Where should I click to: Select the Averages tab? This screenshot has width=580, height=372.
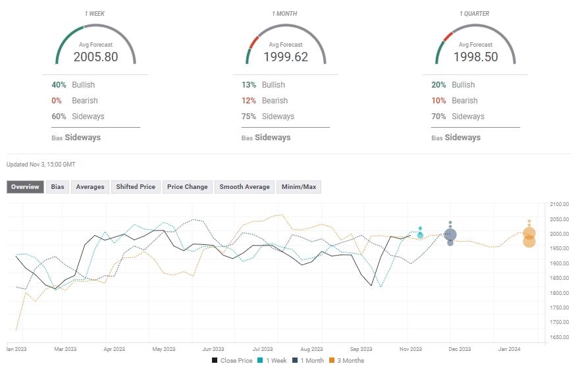(90, 187)
